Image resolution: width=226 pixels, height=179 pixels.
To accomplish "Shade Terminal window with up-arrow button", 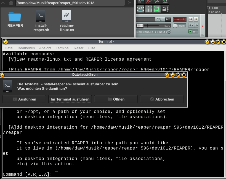I will point(207,42).
